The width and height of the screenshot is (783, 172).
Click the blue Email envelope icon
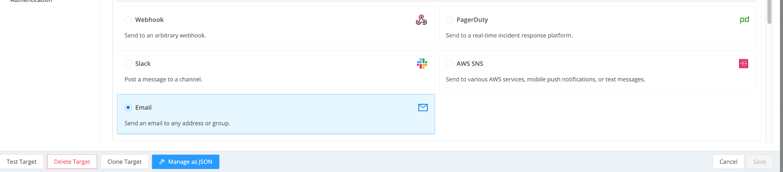422,107
